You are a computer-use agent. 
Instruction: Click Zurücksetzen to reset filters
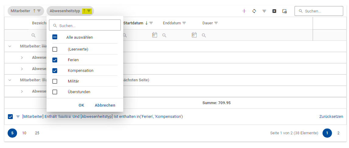pyautogui.click(x=331, y=117)
